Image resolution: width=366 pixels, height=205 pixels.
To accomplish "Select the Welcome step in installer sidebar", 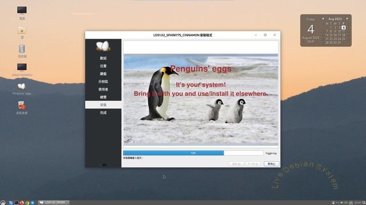I will pyautogui.click(x=103, y=58).
